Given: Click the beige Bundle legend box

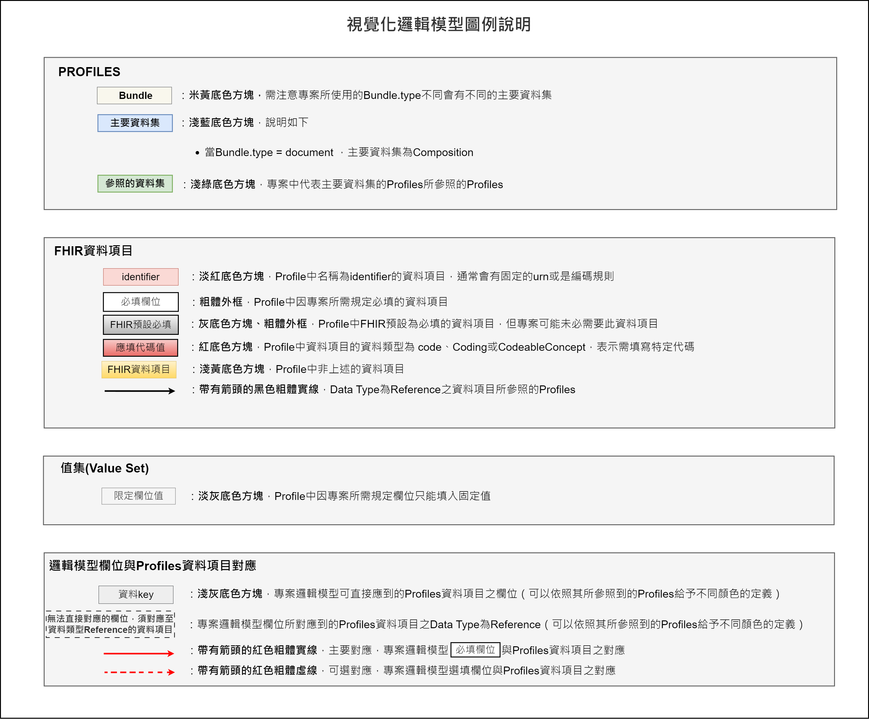Looking at the screenshot, I should pos(134,95).
